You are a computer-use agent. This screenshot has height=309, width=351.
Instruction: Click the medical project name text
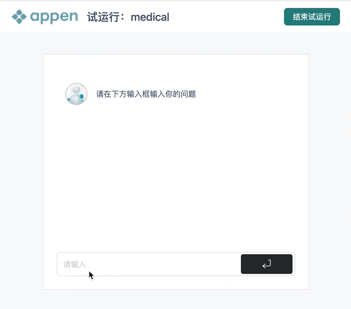(x=150, y=17)
